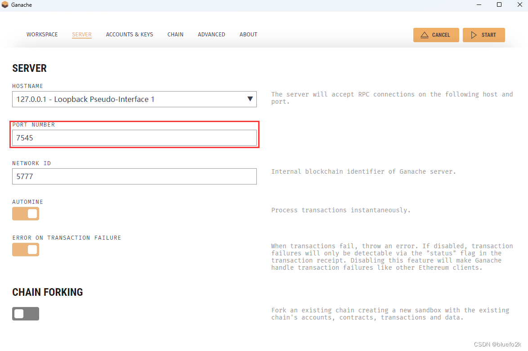Select the Server tab
This screenshot has height=351, width=528.
(x=82, y=34)
